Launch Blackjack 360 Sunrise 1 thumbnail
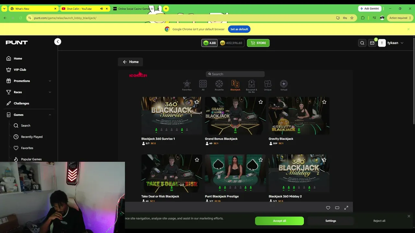This screenshot has height=233, width=415. tap(172, 116)
